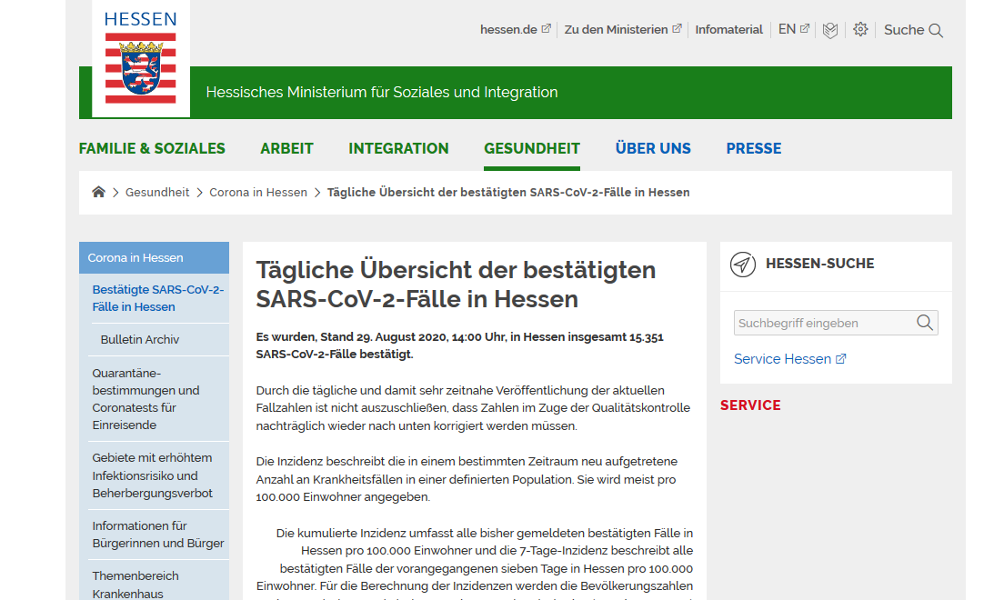The image size is (994, 600).
Task: Open Bestätigte SARS-CoV-2-Fälle in Hessen sidebar item
Action: [158, 298]
